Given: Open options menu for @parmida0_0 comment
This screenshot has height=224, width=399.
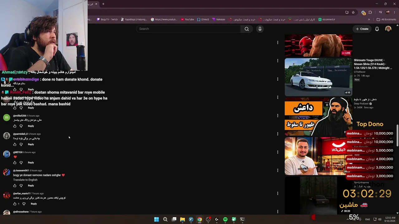Looking at the screenshot, I should tap(278, 134).
